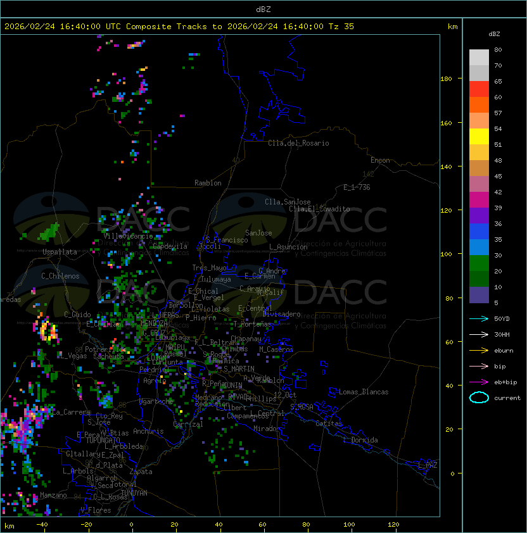Click the 'L_Dormida' map label
This screenshot has width=527, height=533.
click(x=360, y=440)
